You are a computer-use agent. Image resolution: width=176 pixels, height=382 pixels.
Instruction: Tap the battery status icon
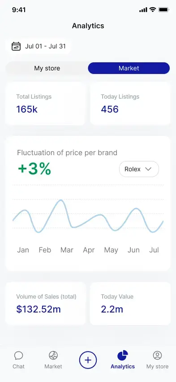[x=164, y=10]
